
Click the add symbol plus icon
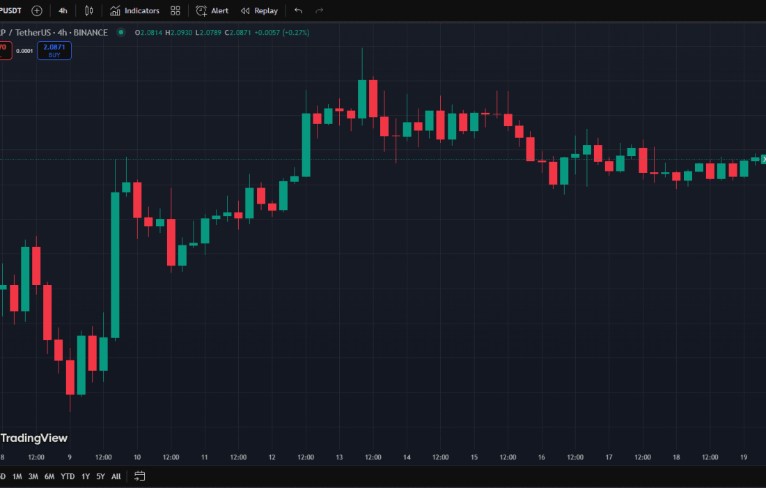37,10
